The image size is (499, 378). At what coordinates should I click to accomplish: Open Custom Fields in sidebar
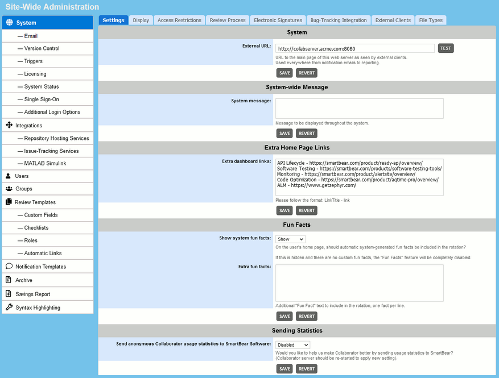(x=48, y=215)
